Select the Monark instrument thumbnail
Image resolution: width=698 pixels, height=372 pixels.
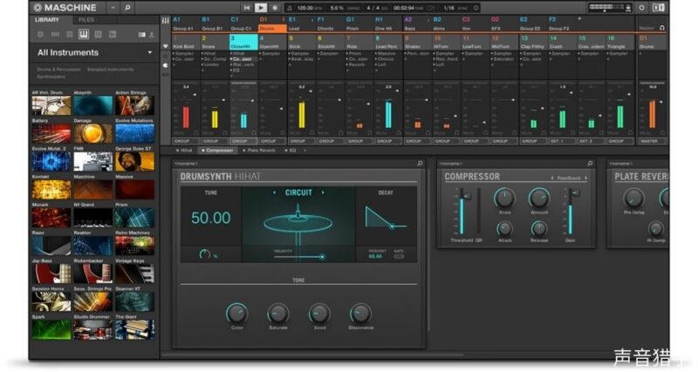[x=51, y=217]
